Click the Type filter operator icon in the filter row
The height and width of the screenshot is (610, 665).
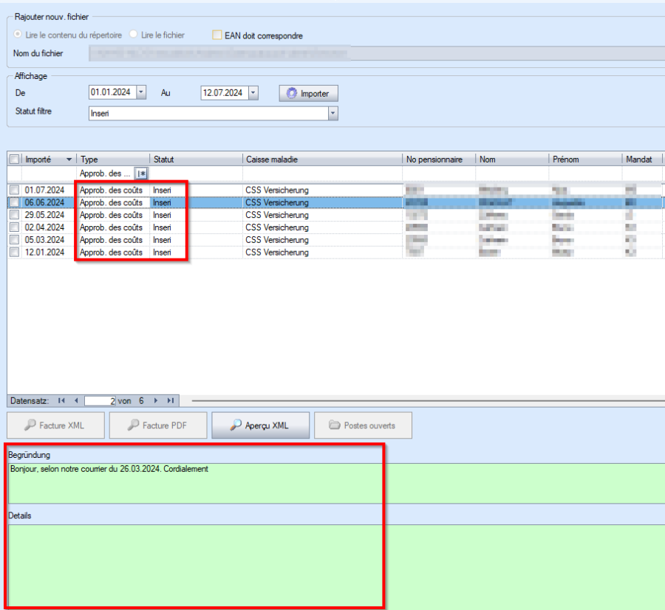click(141, 174)
